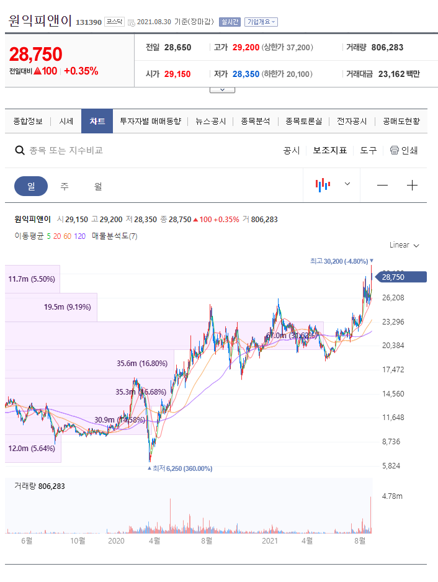Go to the 뉴스·공시 tab

click(x=210, y=121)
